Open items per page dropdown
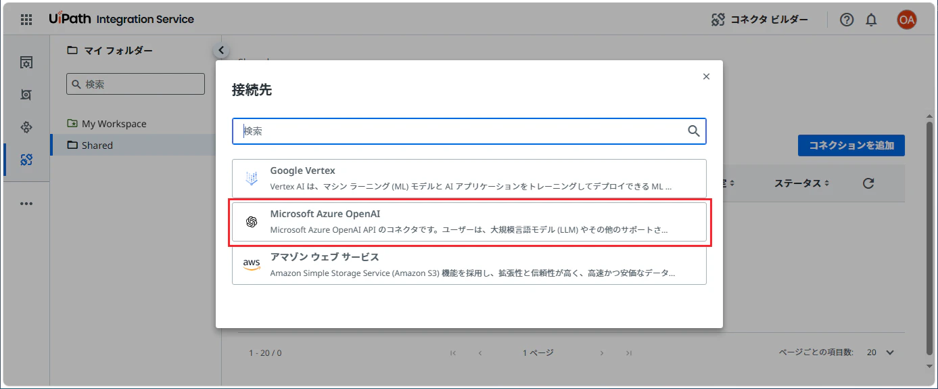The width and height of the screenshot is (938, 389). pos(881,352)
